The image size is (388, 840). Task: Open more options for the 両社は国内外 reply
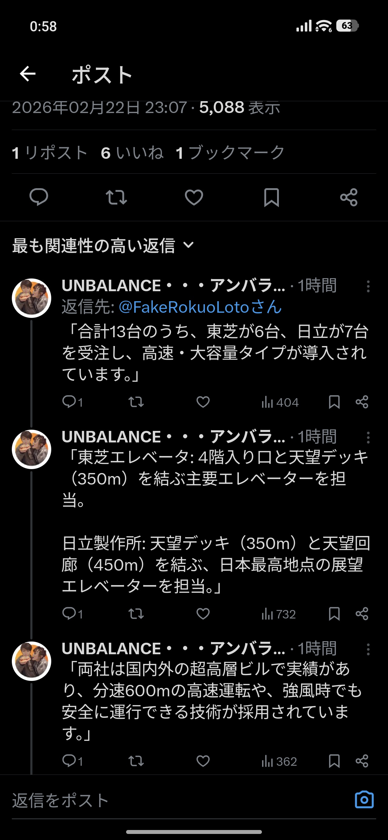[x=368, y=649]
